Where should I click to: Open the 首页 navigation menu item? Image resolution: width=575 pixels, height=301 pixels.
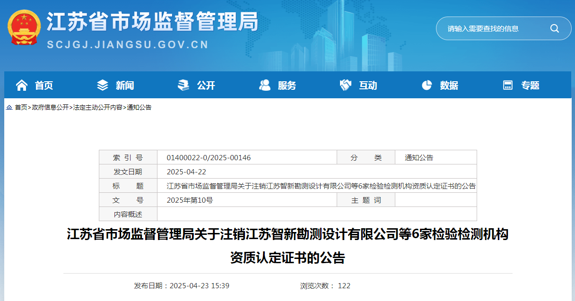(44, 86)
